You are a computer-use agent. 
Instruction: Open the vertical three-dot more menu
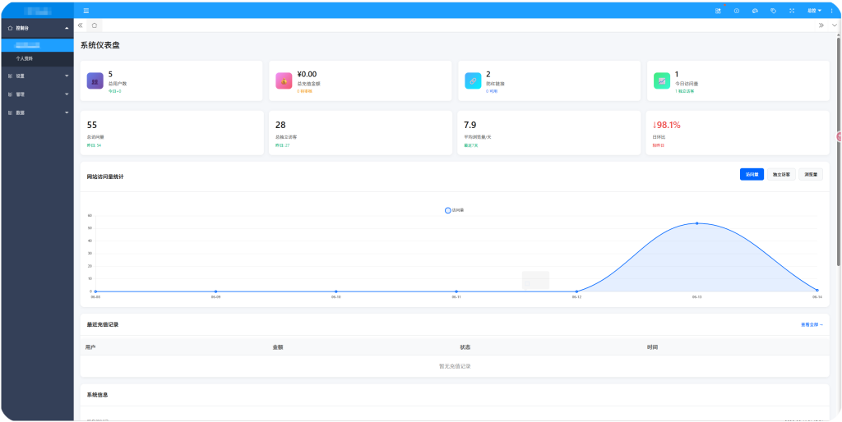[x=832, y=11]
